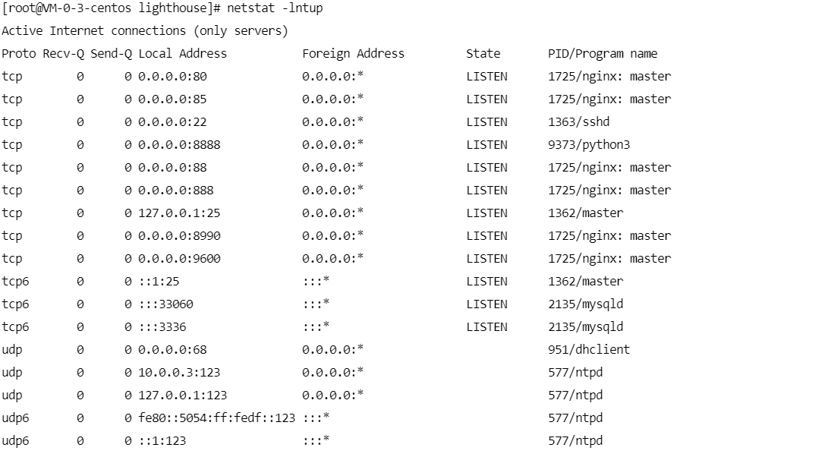Image resolution: width=825 pixels, height=457 pixels.
Task: Click the :::33060 mysqld local address
Action: click(x=165, y=304)
